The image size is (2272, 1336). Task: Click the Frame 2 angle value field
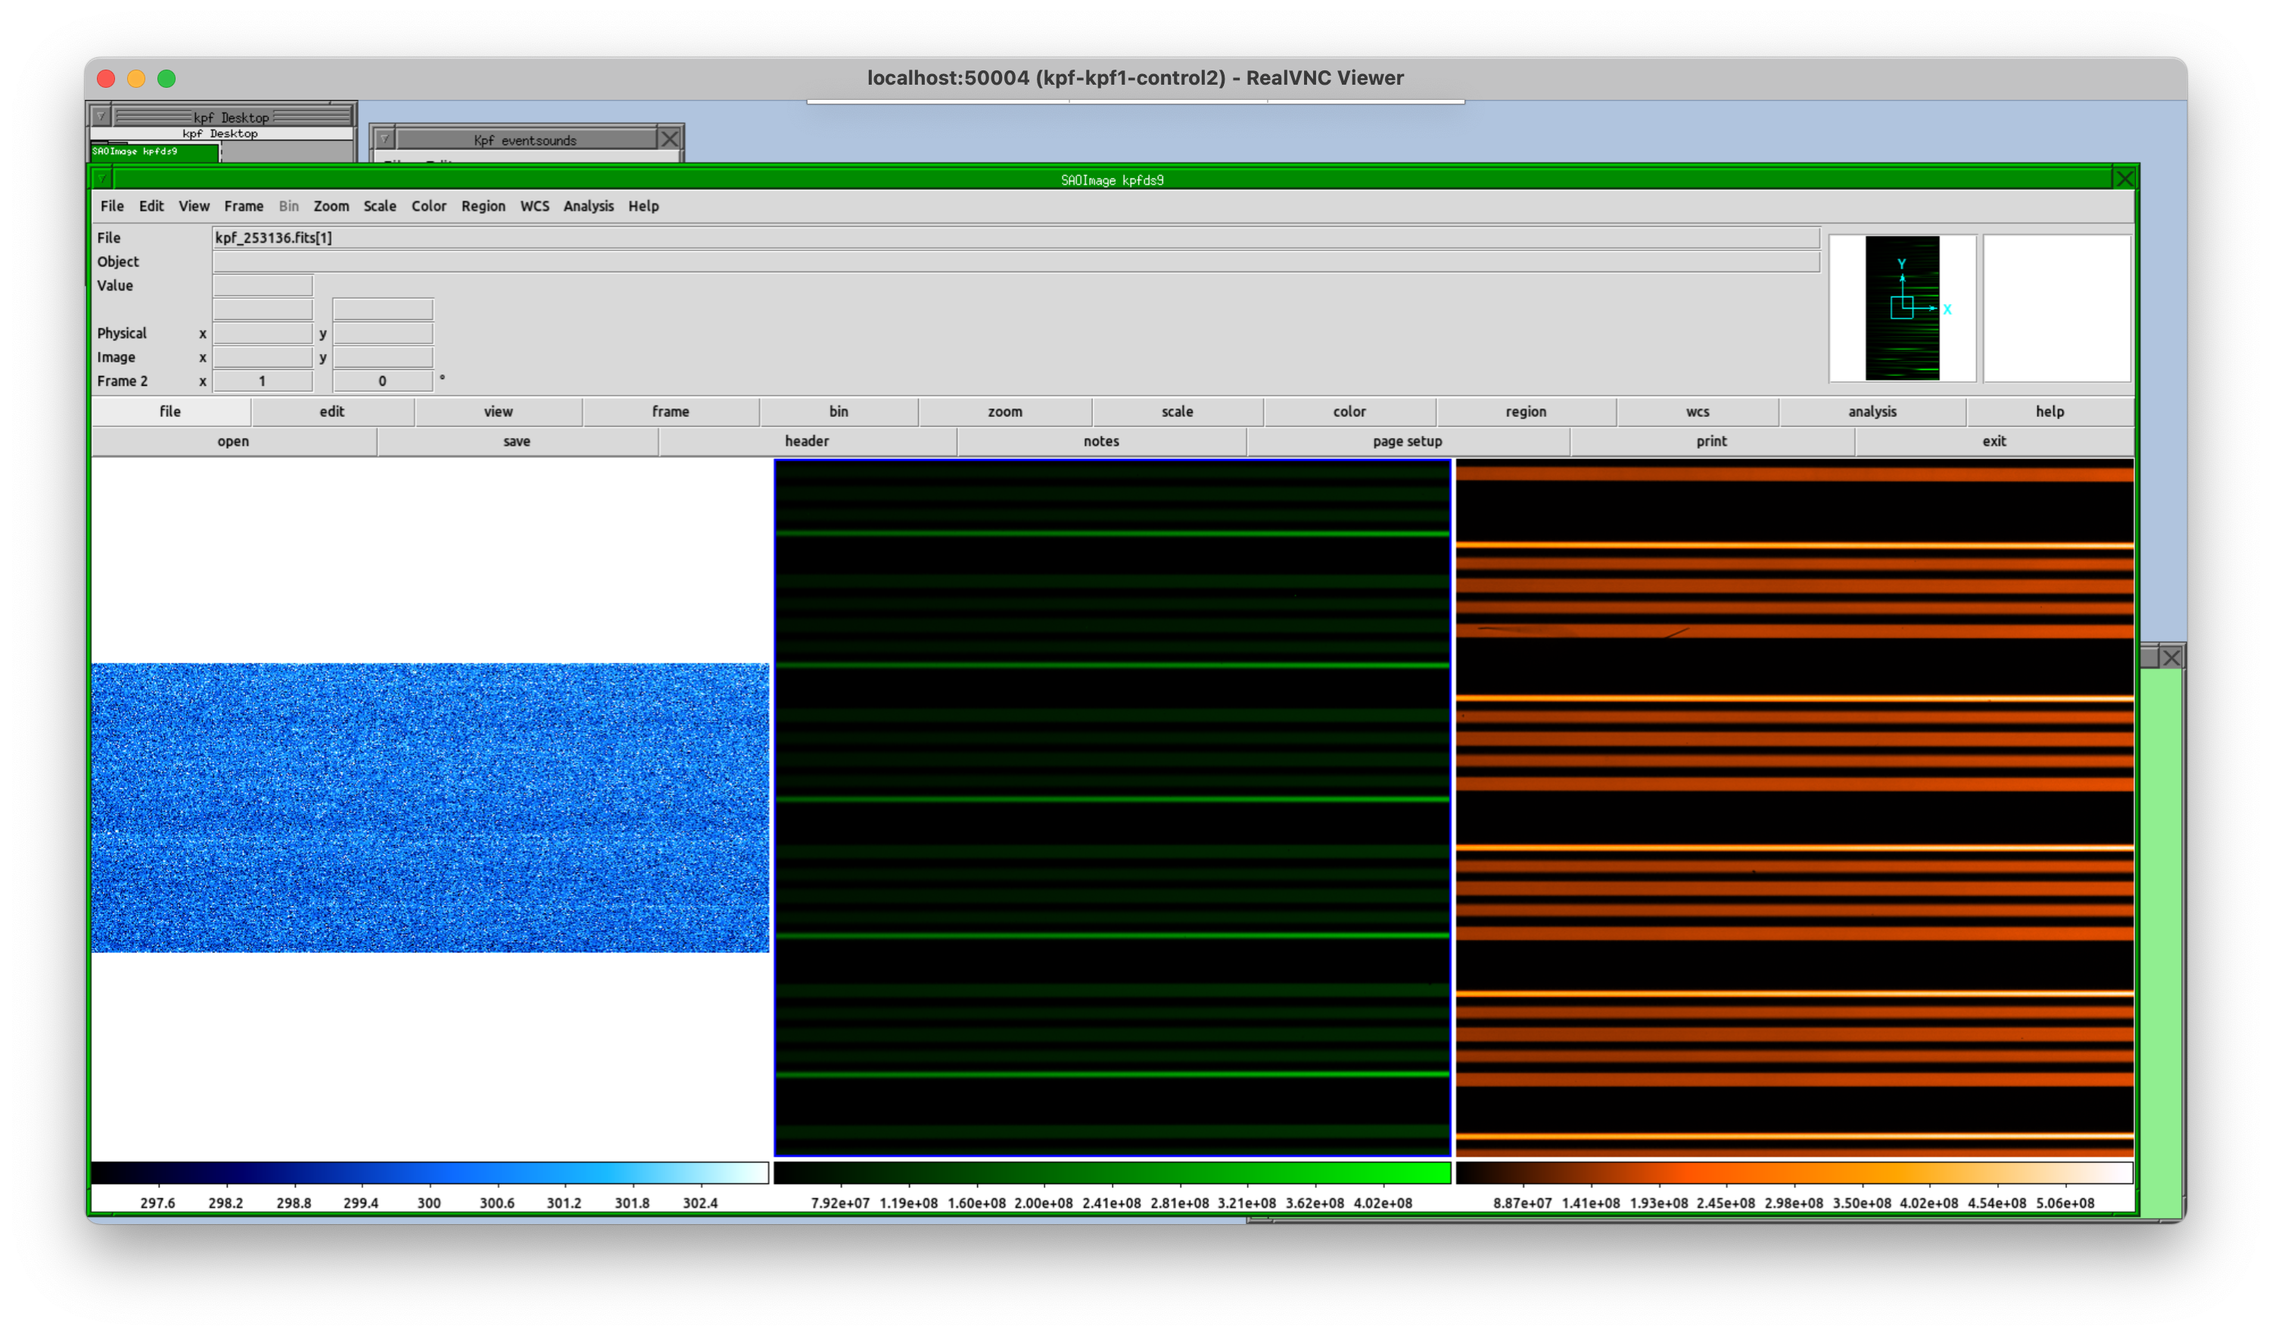point(382,381)
